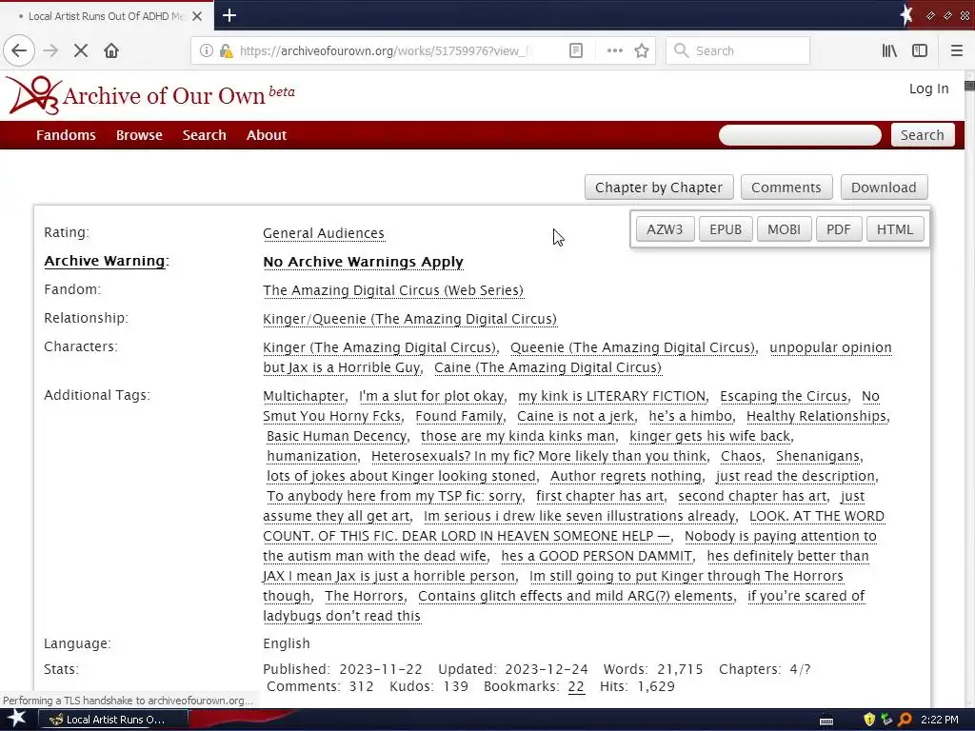Click the yellow shield tray icon
This screenshot has width=975, height=731.
(x=869, y=720)
